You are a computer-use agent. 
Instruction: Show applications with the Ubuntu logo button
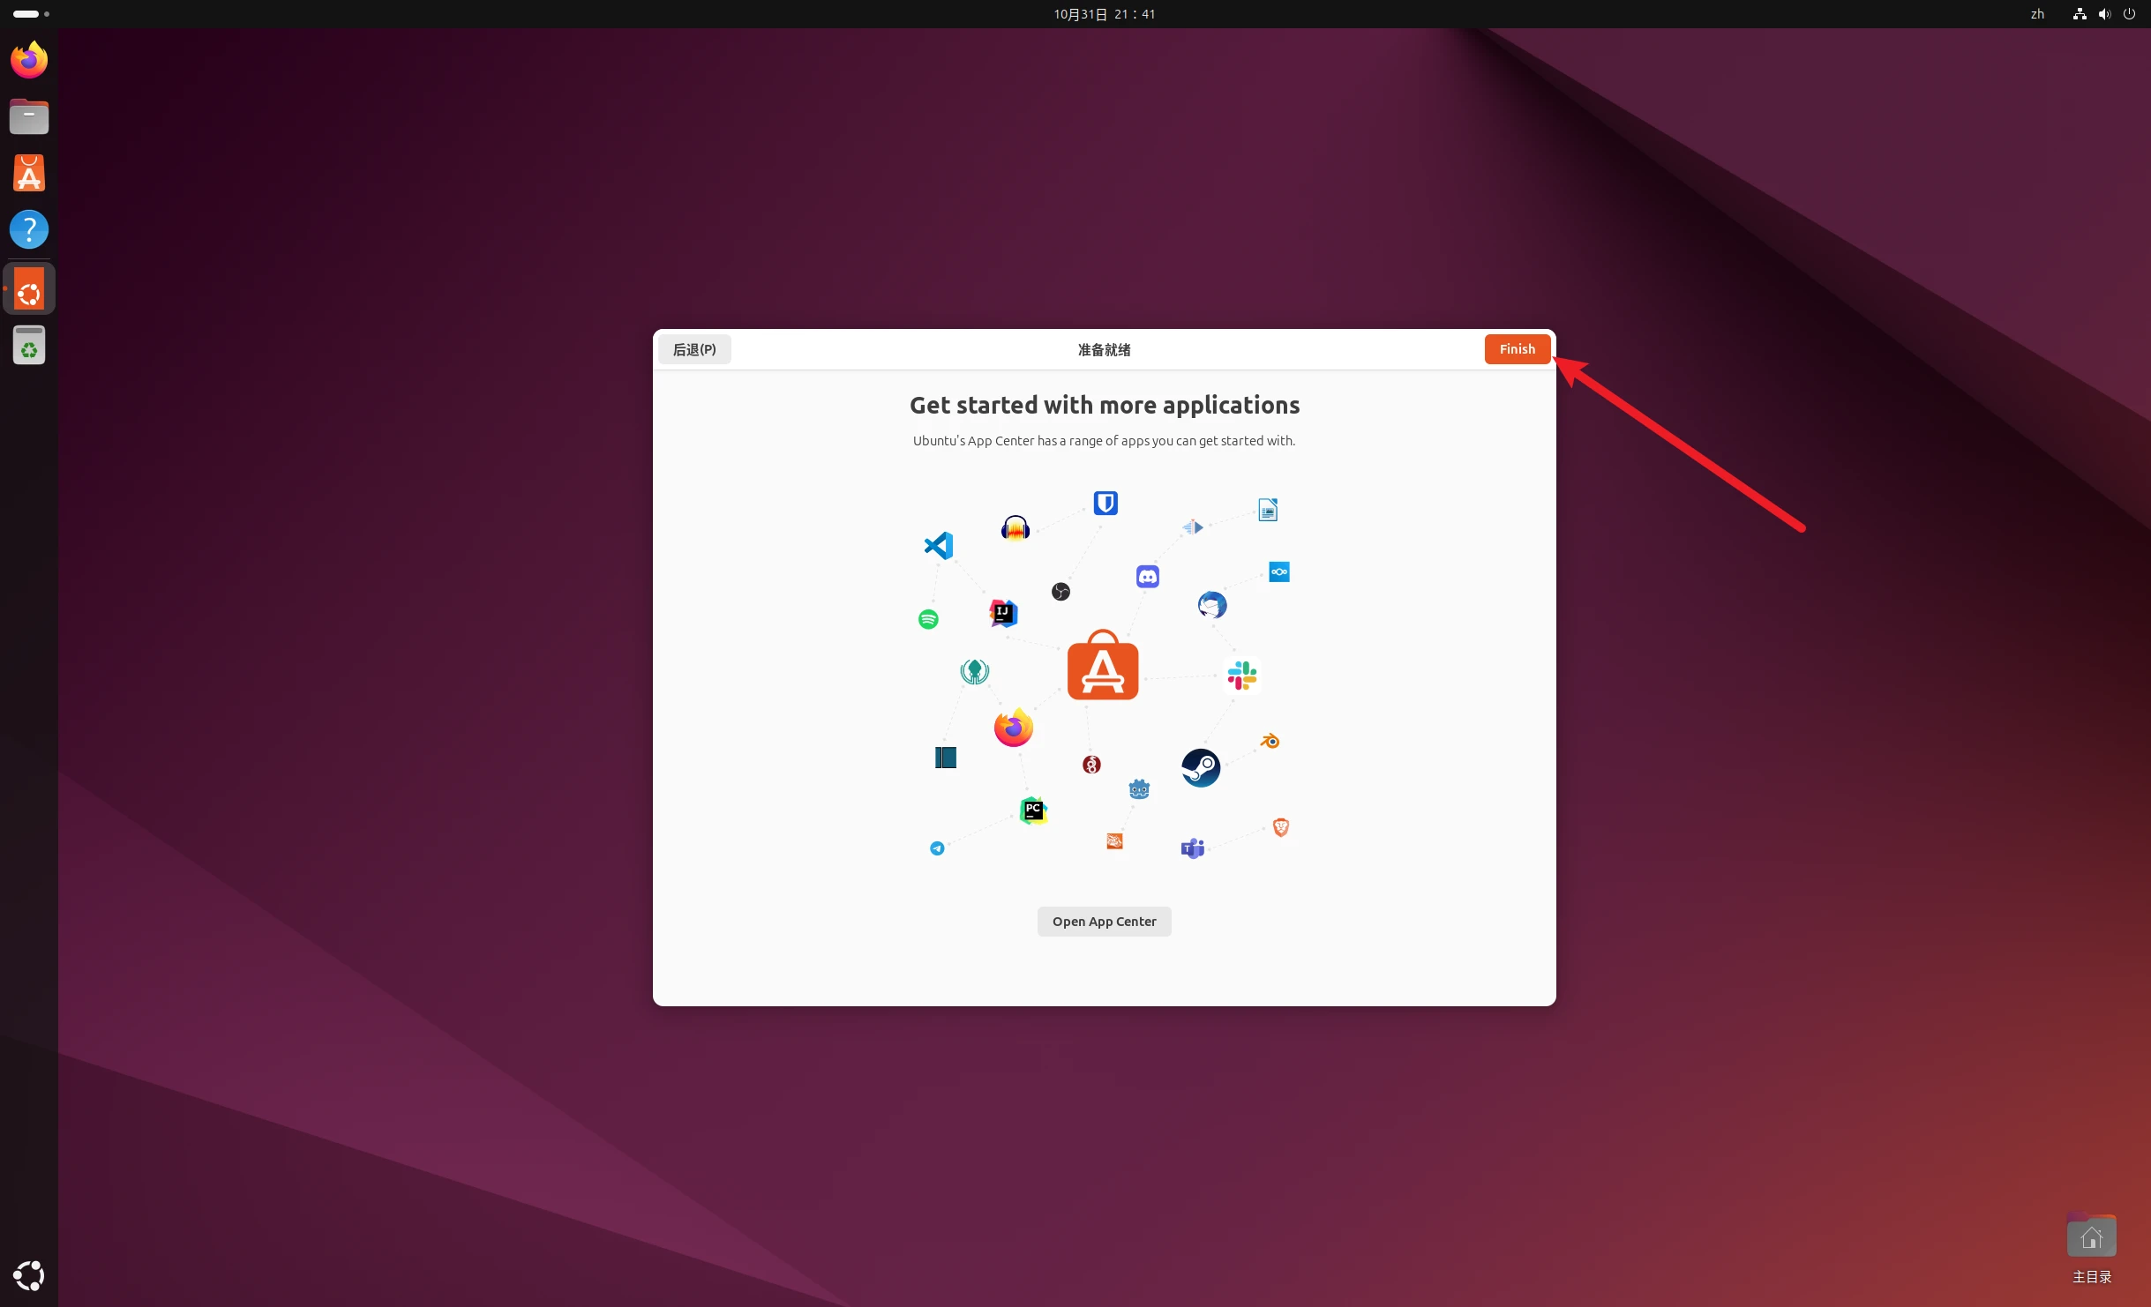pyautogui.click(x=29, y=1275)
